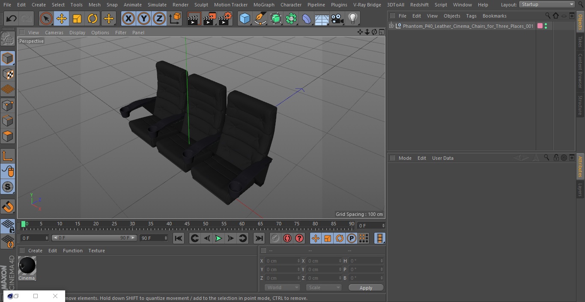Add a light object

click(352, 18)
